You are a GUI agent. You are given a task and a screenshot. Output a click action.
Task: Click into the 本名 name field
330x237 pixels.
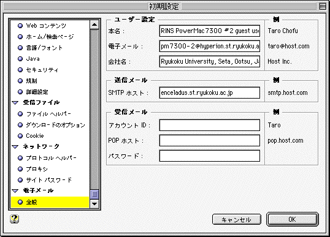(x=210, y=31)
